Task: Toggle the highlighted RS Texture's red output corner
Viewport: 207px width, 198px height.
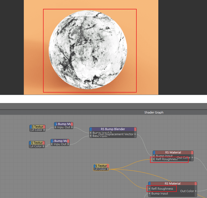Action: (108, 166)
